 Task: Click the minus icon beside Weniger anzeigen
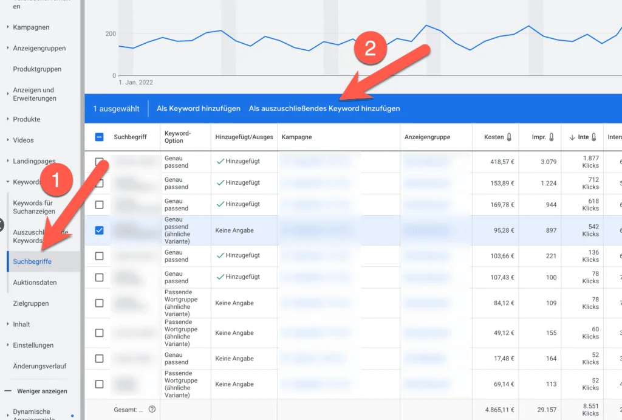8,391
